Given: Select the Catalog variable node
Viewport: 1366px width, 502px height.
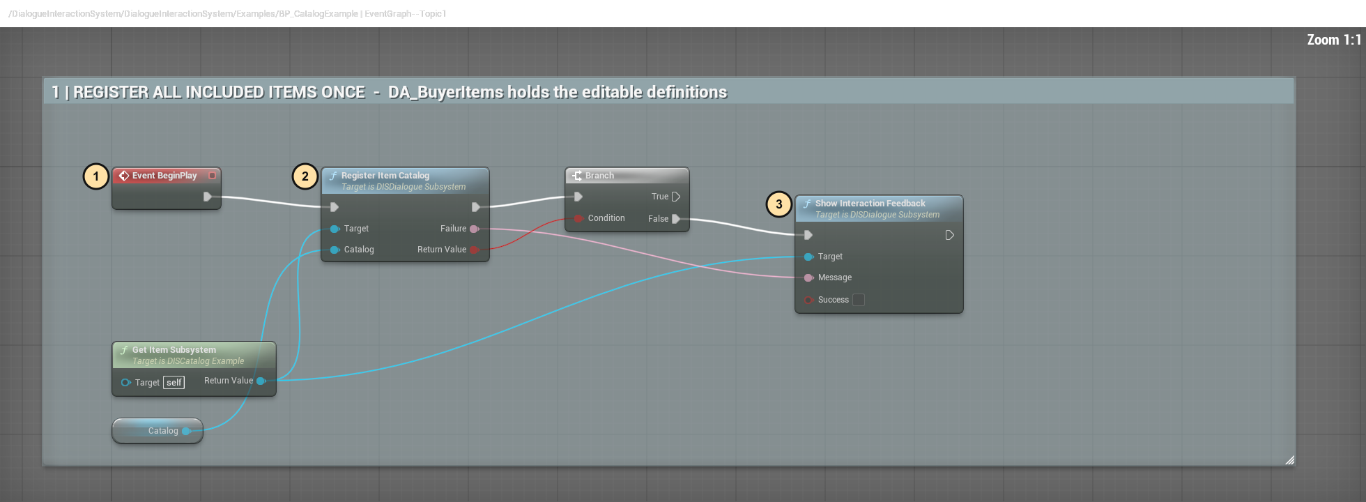Looking at the screenshot, I should click(158, 431).
